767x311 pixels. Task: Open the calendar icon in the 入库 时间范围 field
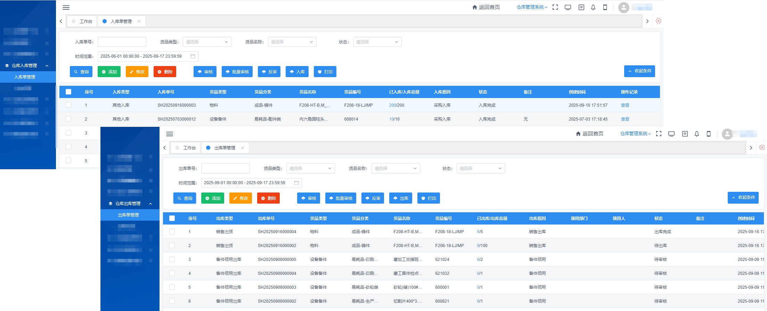[193, 56]
